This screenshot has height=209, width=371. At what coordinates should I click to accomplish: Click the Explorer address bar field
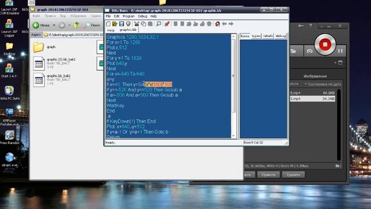74,35
